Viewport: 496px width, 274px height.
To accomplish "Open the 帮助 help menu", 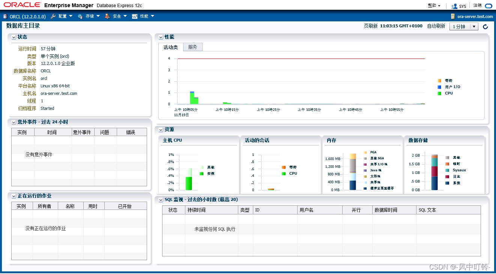I will coord(434,6).
